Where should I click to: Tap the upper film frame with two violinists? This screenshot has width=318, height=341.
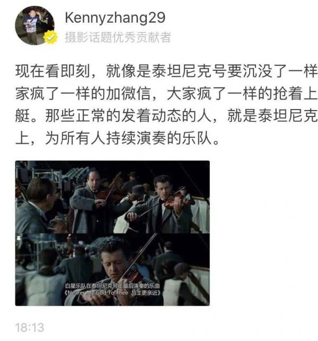tap(112, 197)
